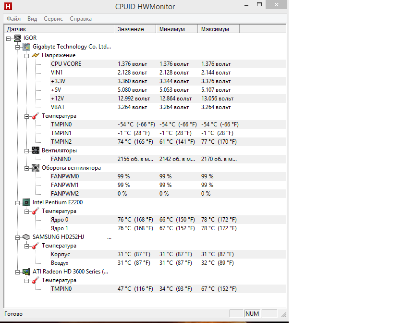
Task: Click the Intel Pentium E2200 chip icon
Action: click(x=26, y=202)
